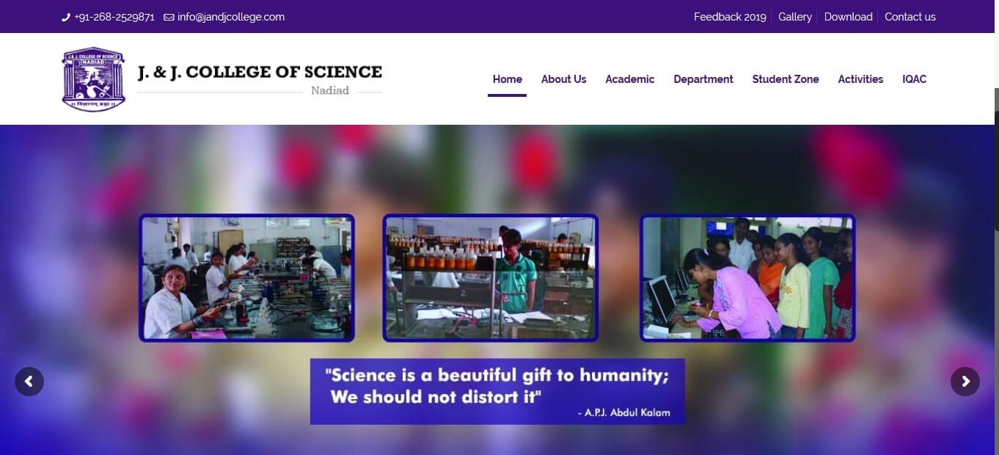Image resolution: width=999 pixels, height=455 pixels.
Task: Expand the Academic menu
Action: coord(629,79)
